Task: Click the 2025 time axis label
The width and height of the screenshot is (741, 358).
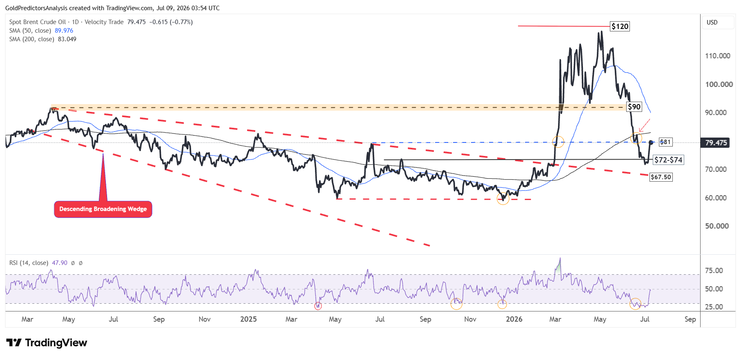Action: coord(248,319)
